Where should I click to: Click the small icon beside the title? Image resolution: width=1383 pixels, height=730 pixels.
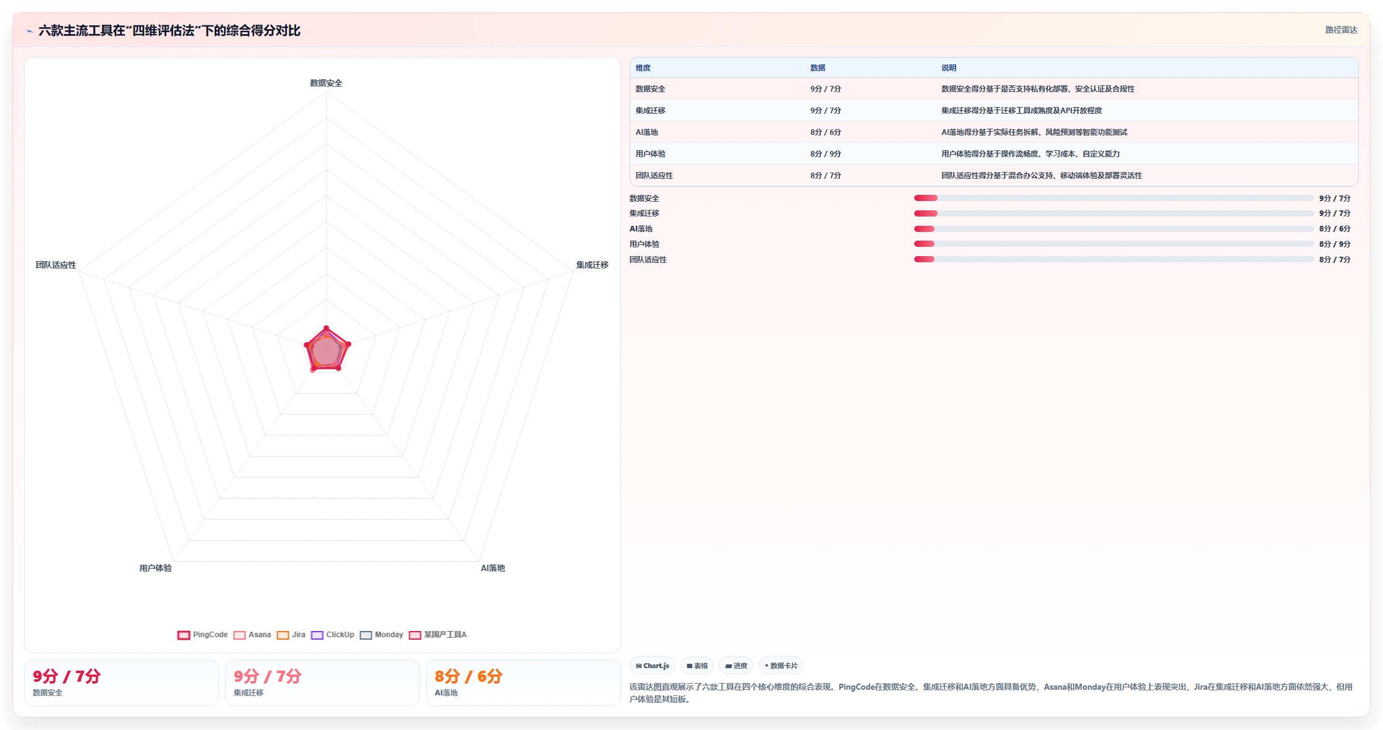tap(29, 31)
